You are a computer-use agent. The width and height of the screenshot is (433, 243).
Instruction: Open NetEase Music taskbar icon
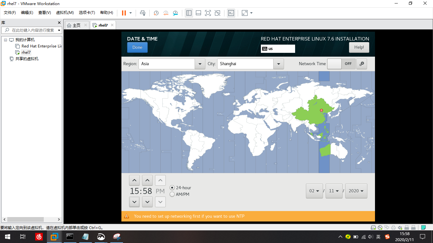(39, 237)
